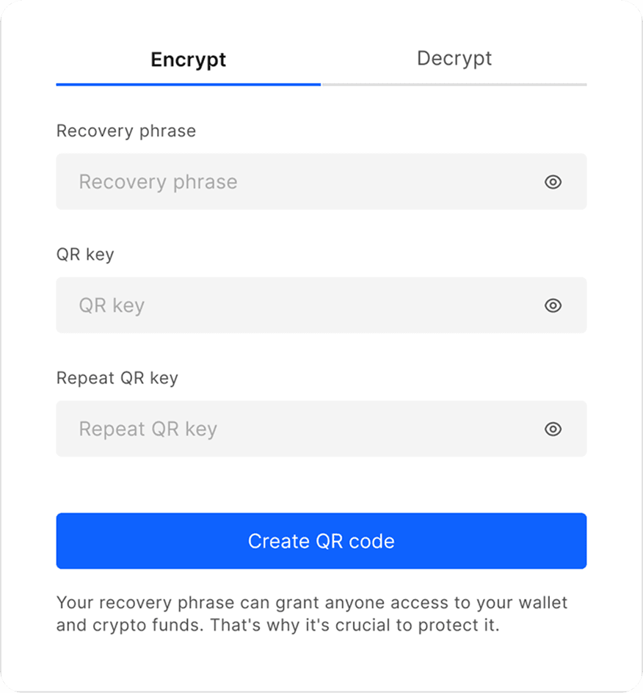Reveal the Repeat QR key entry
This screenshot has width=643, height=693.
click(x=553, y=429)
